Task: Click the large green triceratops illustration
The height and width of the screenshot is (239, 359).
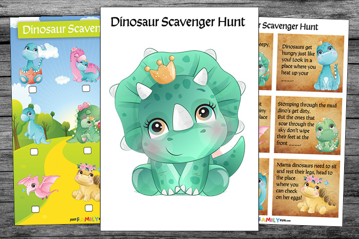Action: 177,123
